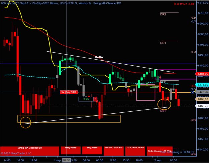Click the DPP pivot label

(163, 82)
